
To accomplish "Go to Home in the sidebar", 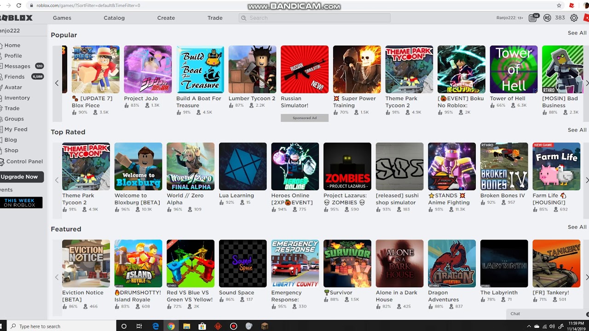I will (12, 45).
